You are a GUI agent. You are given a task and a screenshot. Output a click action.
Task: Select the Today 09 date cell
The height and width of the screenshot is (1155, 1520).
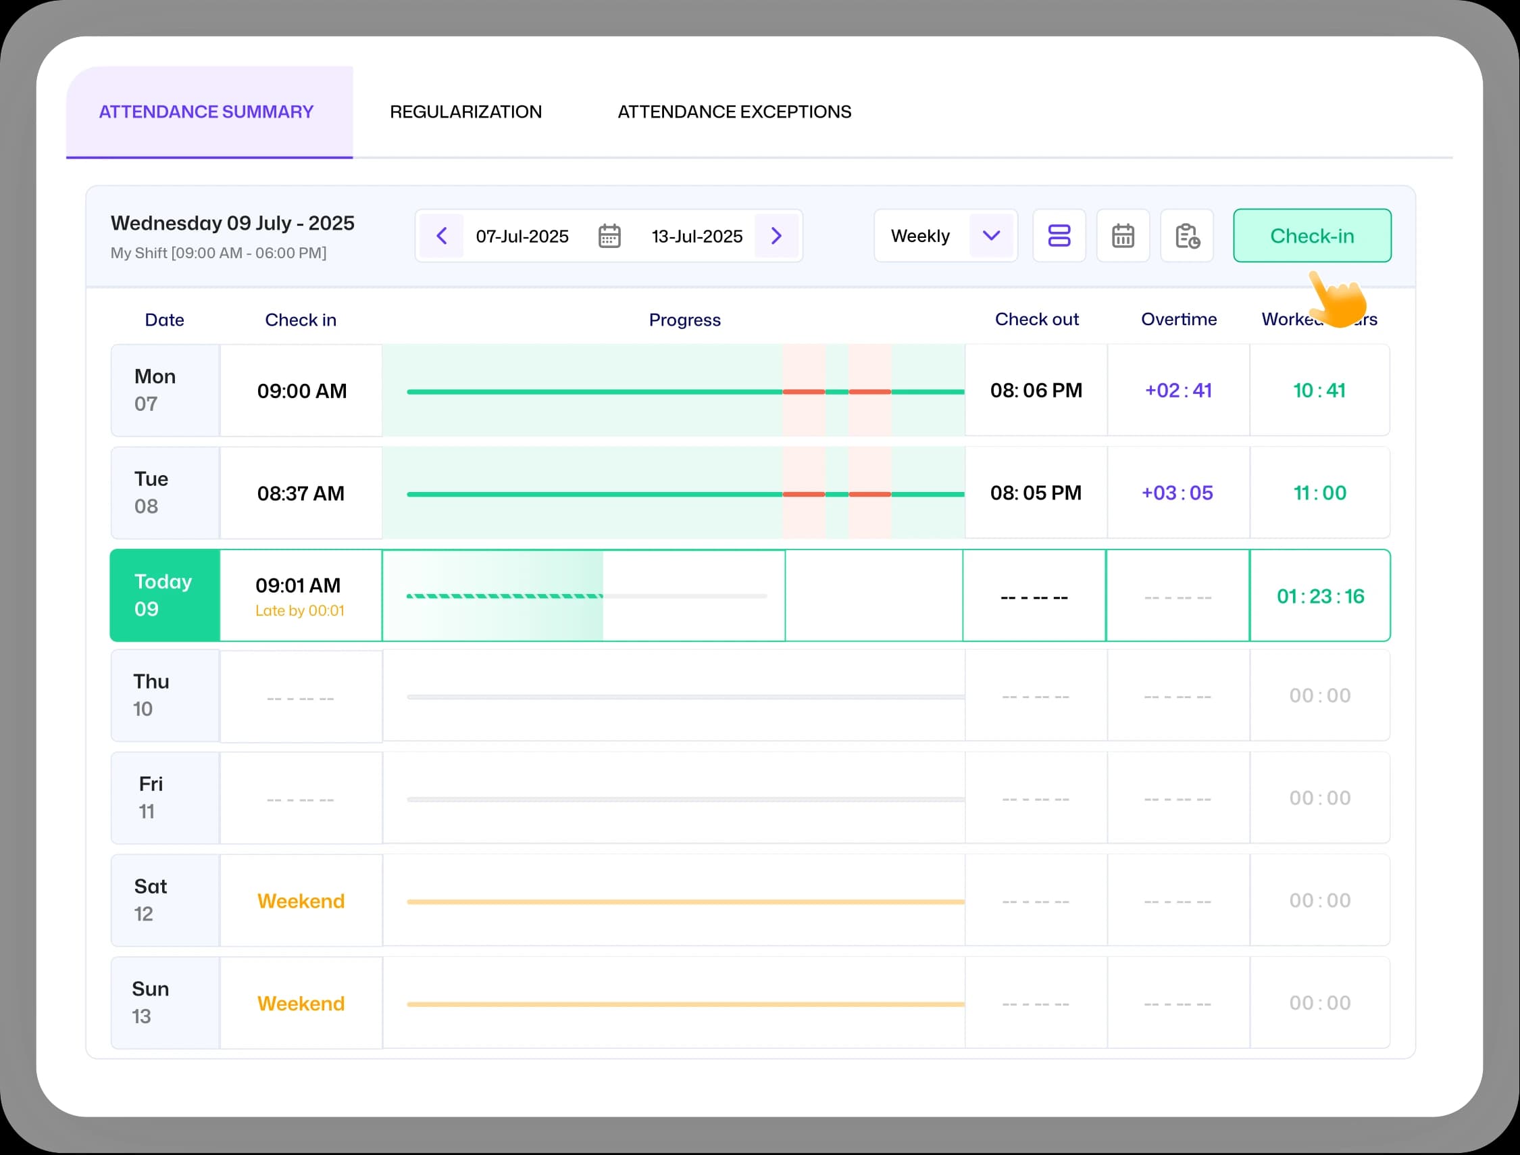[165, 595]
